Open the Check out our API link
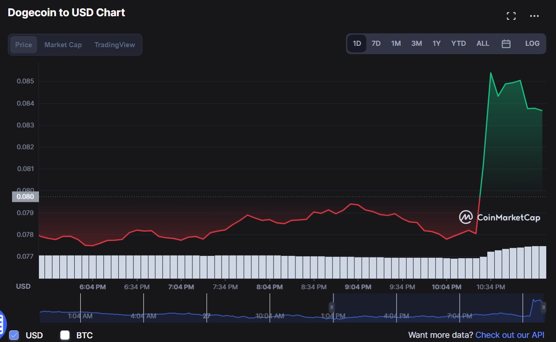This screenshot has width=556, height=342. [510, 335]
